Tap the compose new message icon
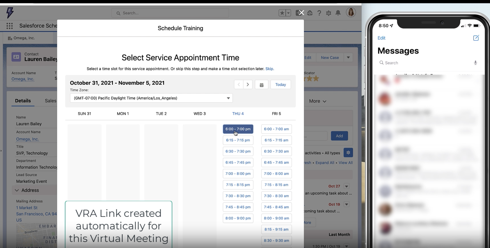Screen dimensions: 490x248 476,38
